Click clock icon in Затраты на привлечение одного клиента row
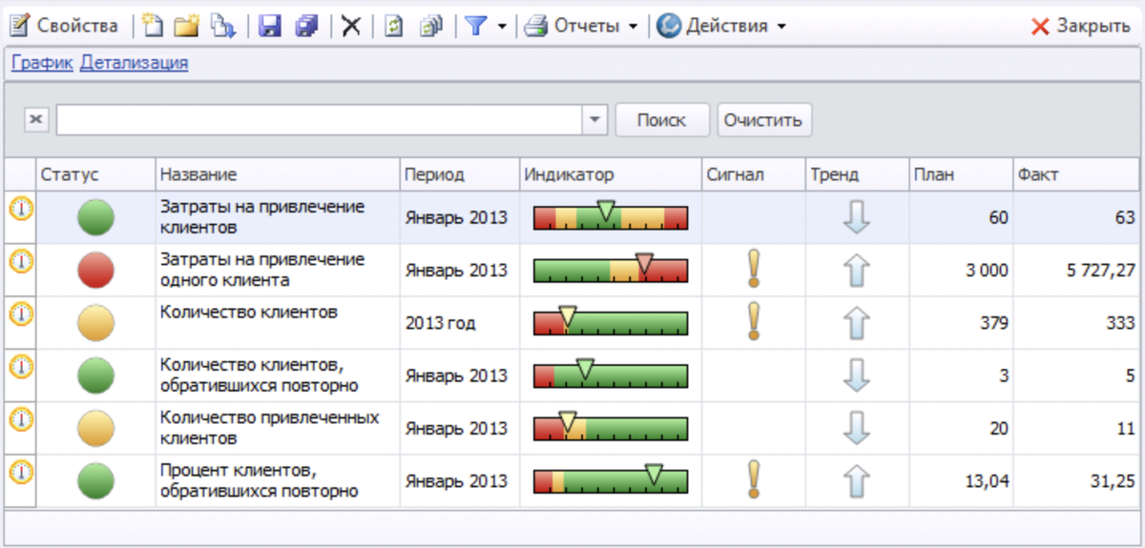This screenshot has width=1145, height=548. click(20, 260)
